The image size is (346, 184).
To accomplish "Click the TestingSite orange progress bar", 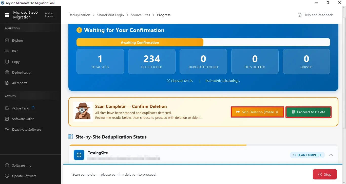I will pos(157,145).
